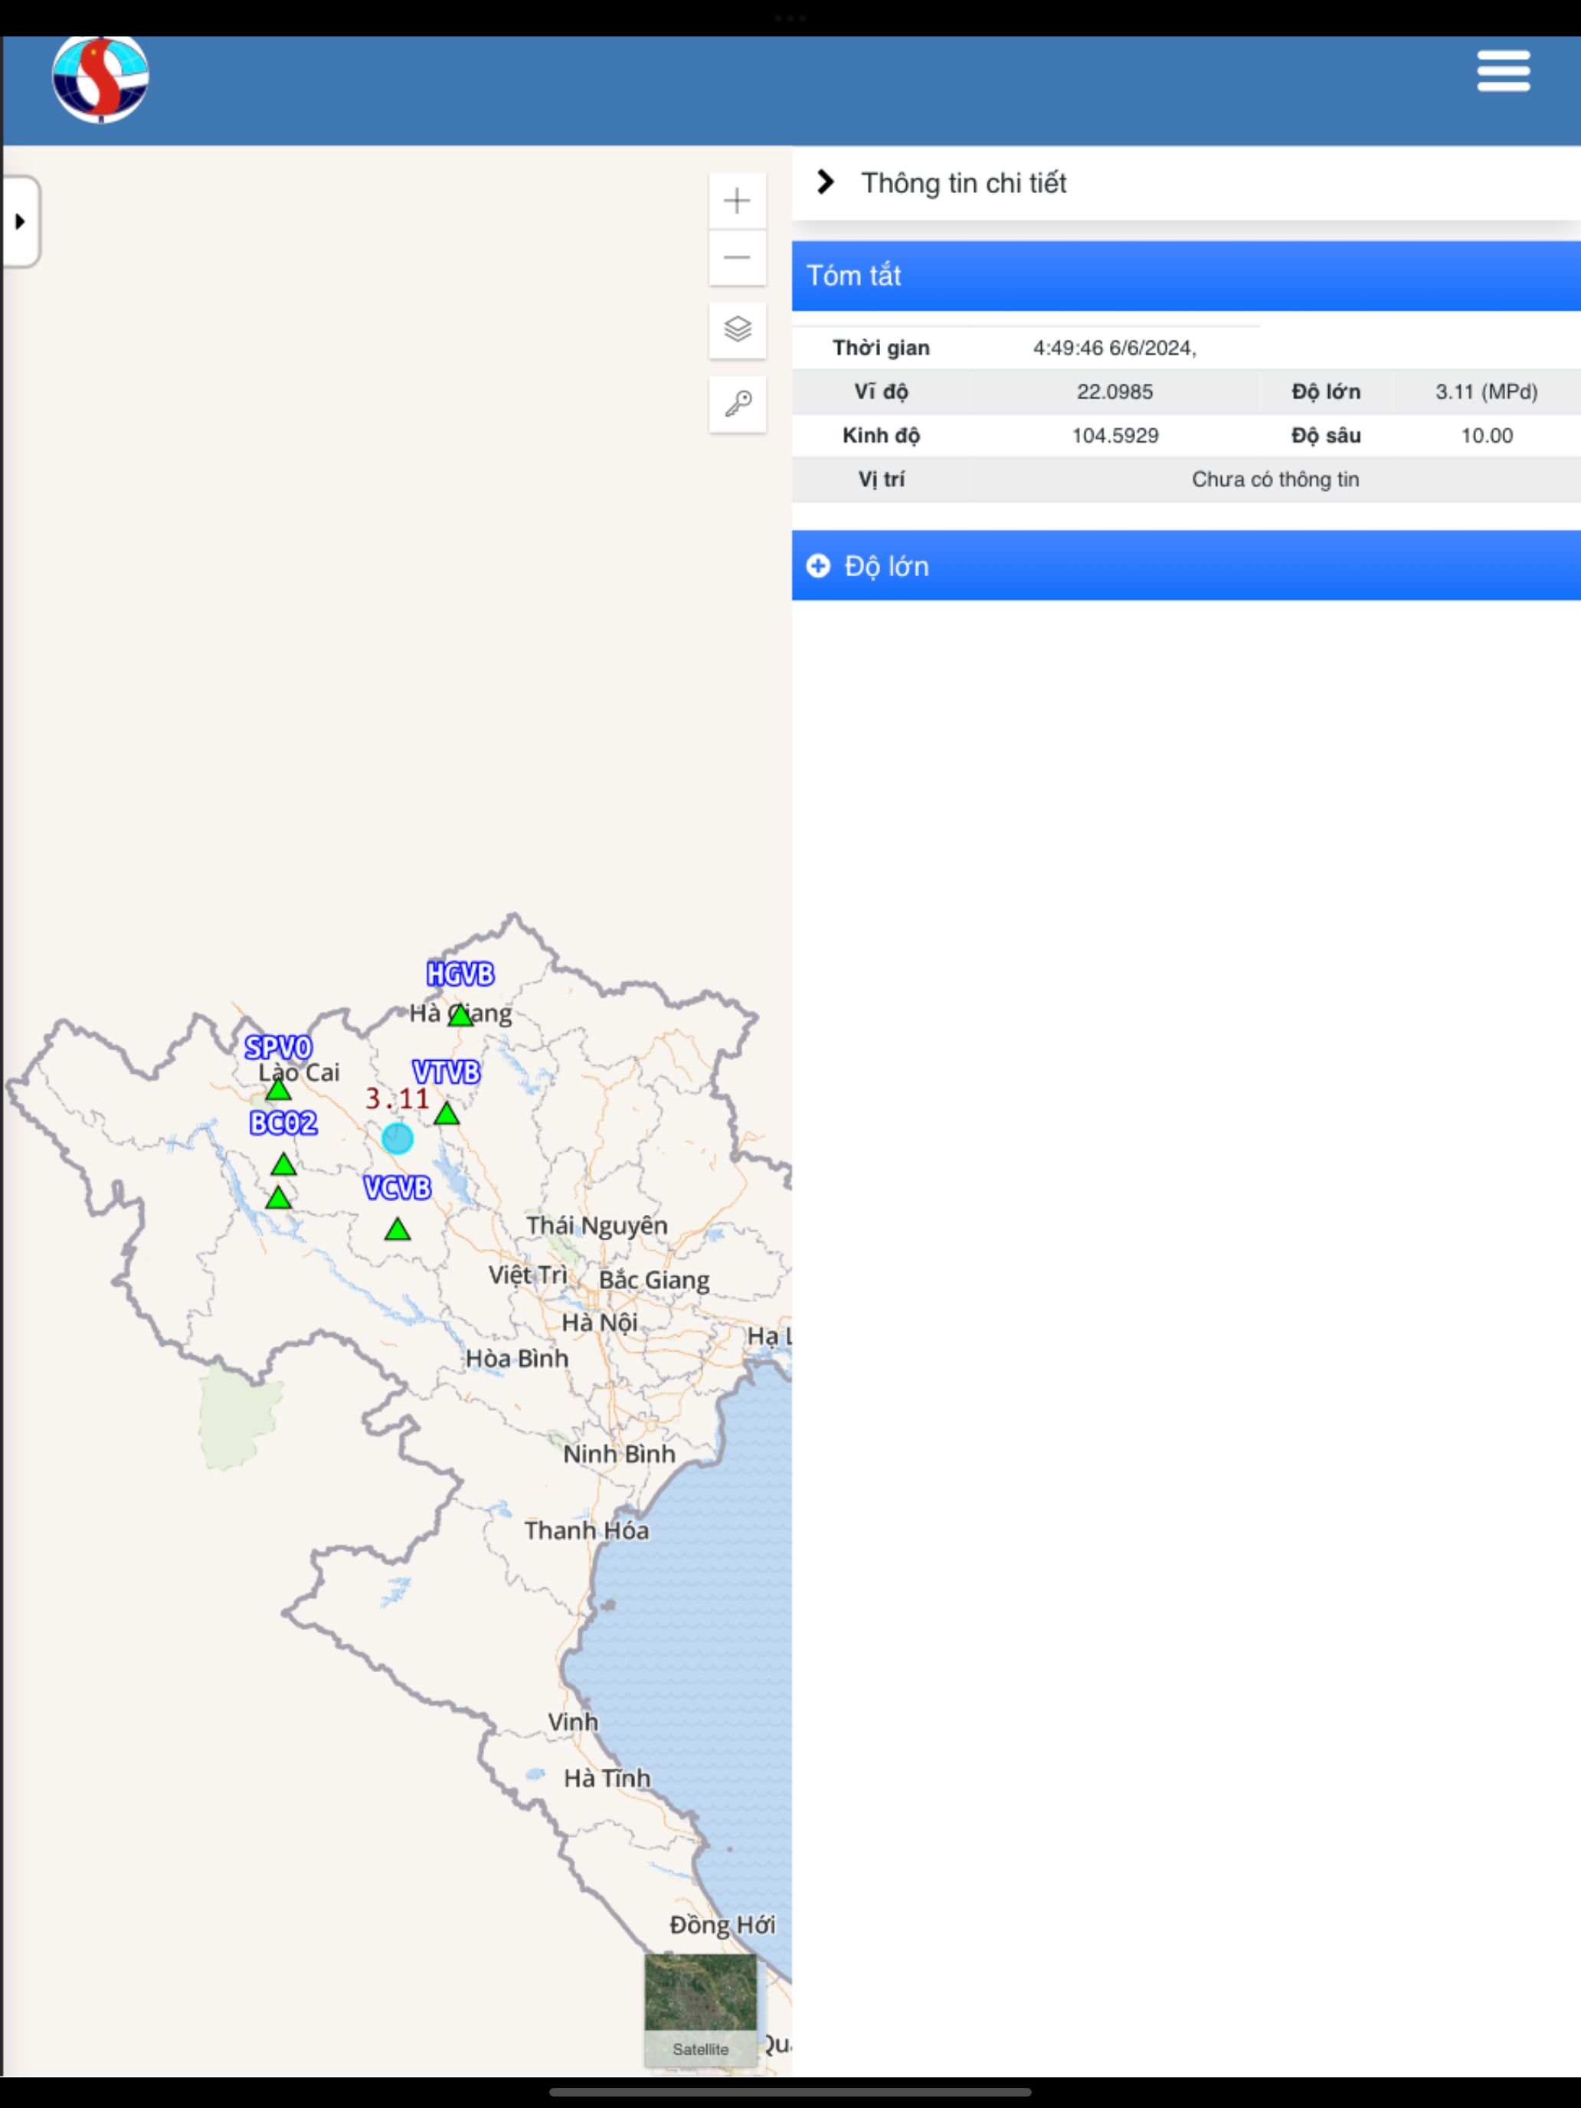The image size is (1581, 2108).
Task: Open the map layers control
Action: (737, 329)
